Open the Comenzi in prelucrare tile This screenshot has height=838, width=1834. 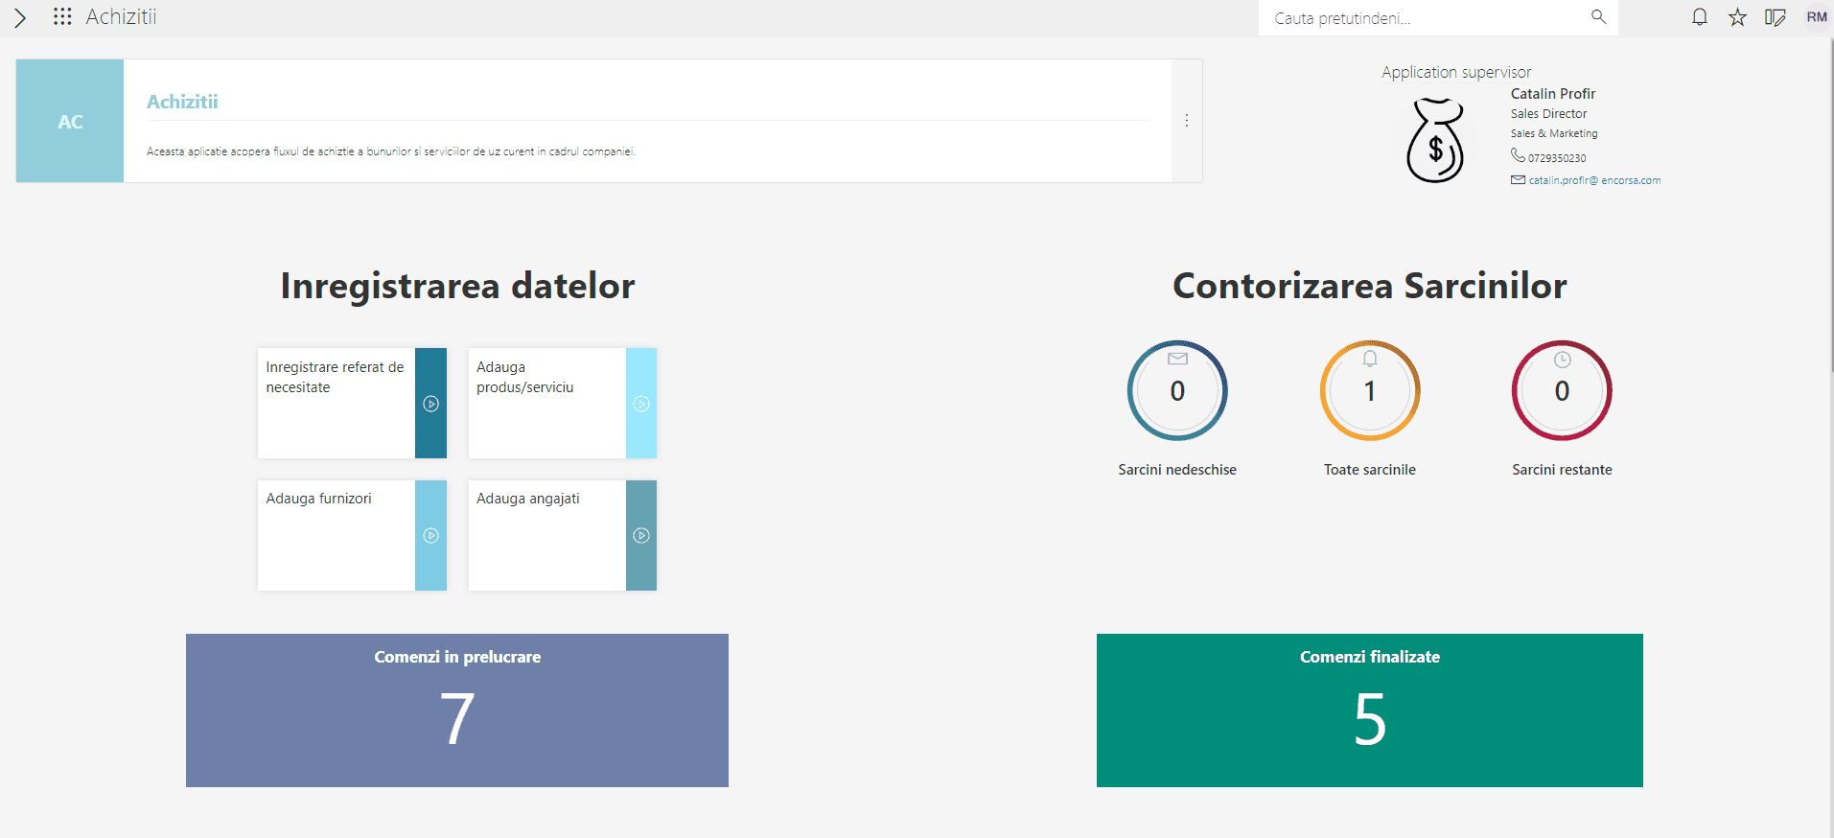[x=457, y=710]
